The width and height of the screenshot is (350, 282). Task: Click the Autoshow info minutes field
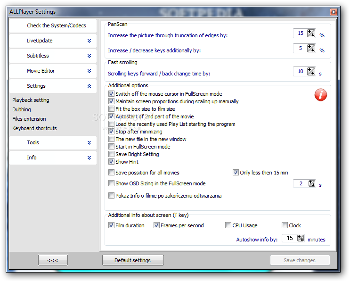click(290, 238)
